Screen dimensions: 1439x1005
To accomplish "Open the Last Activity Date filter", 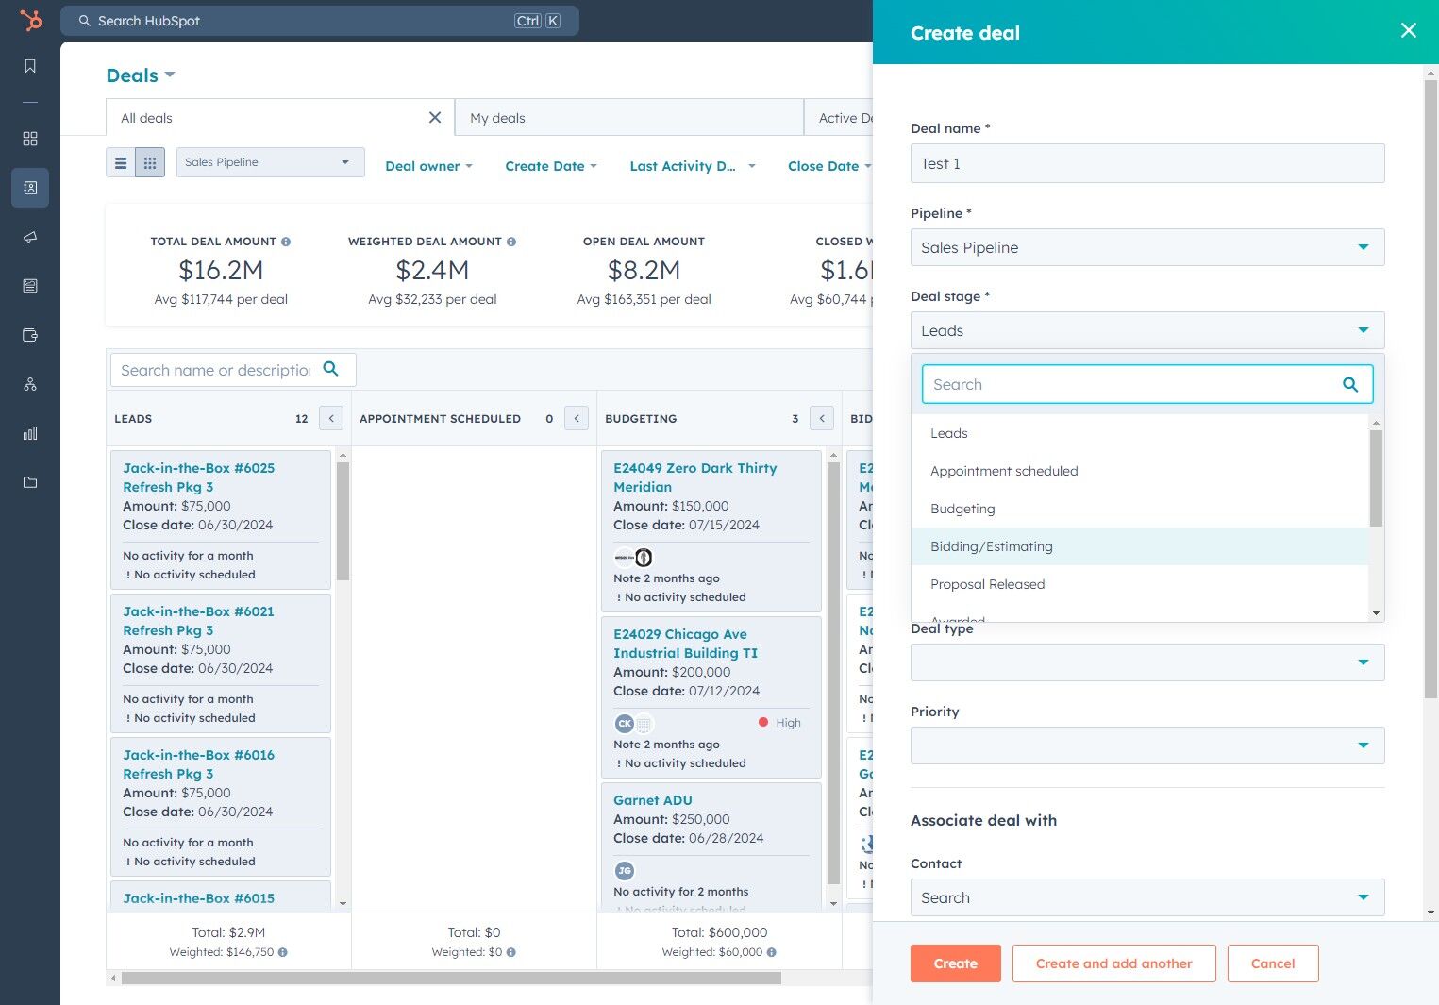I will 693,166.
